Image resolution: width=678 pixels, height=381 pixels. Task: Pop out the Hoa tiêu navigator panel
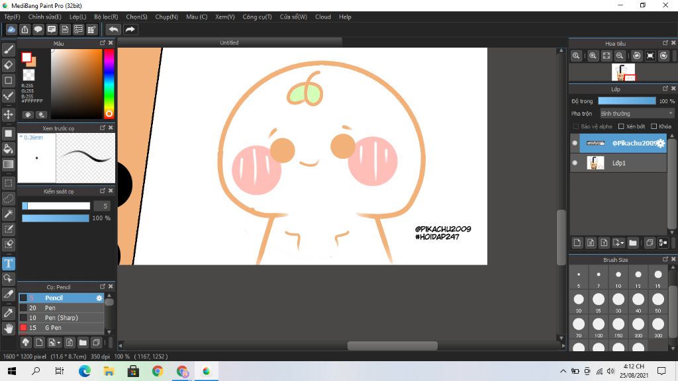[x=665, y=43]
